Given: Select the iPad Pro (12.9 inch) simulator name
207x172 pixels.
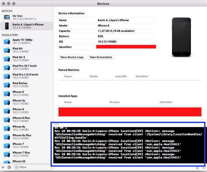Looking at the screenshot, I should (25, 74).
